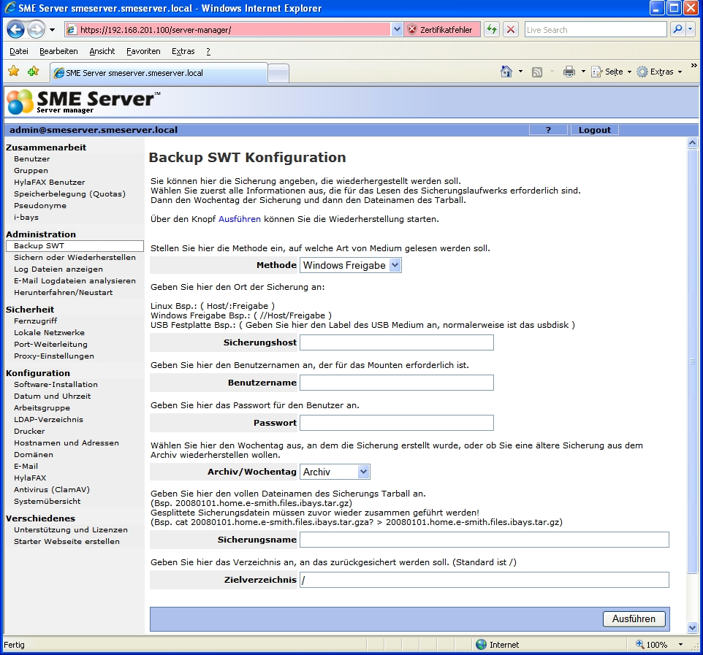
Task: Open the Archiv/Wochentag dropdown
Action: (335, 472)
